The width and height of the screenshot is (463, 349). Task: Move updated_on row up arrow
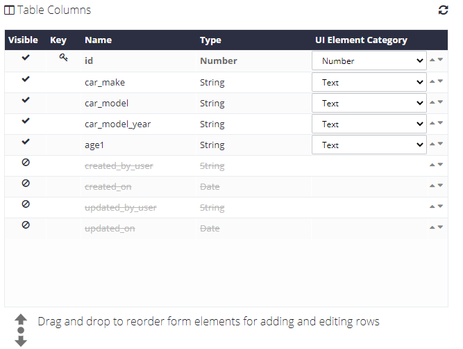(x=432, y=227)
